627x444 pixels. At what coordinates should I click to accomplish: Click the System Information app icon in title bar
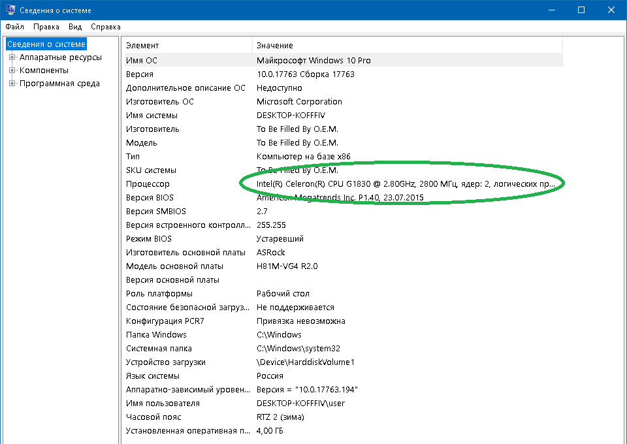[x=10, y=10]
